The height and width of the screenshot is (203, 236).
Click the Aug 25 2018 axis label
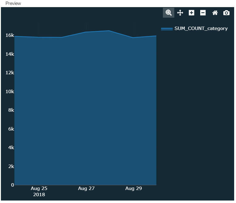point(39,191)
